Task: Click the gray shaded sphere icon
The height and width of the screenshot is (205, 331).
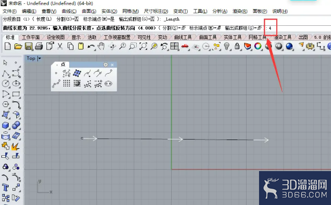Action: point(279,46)
